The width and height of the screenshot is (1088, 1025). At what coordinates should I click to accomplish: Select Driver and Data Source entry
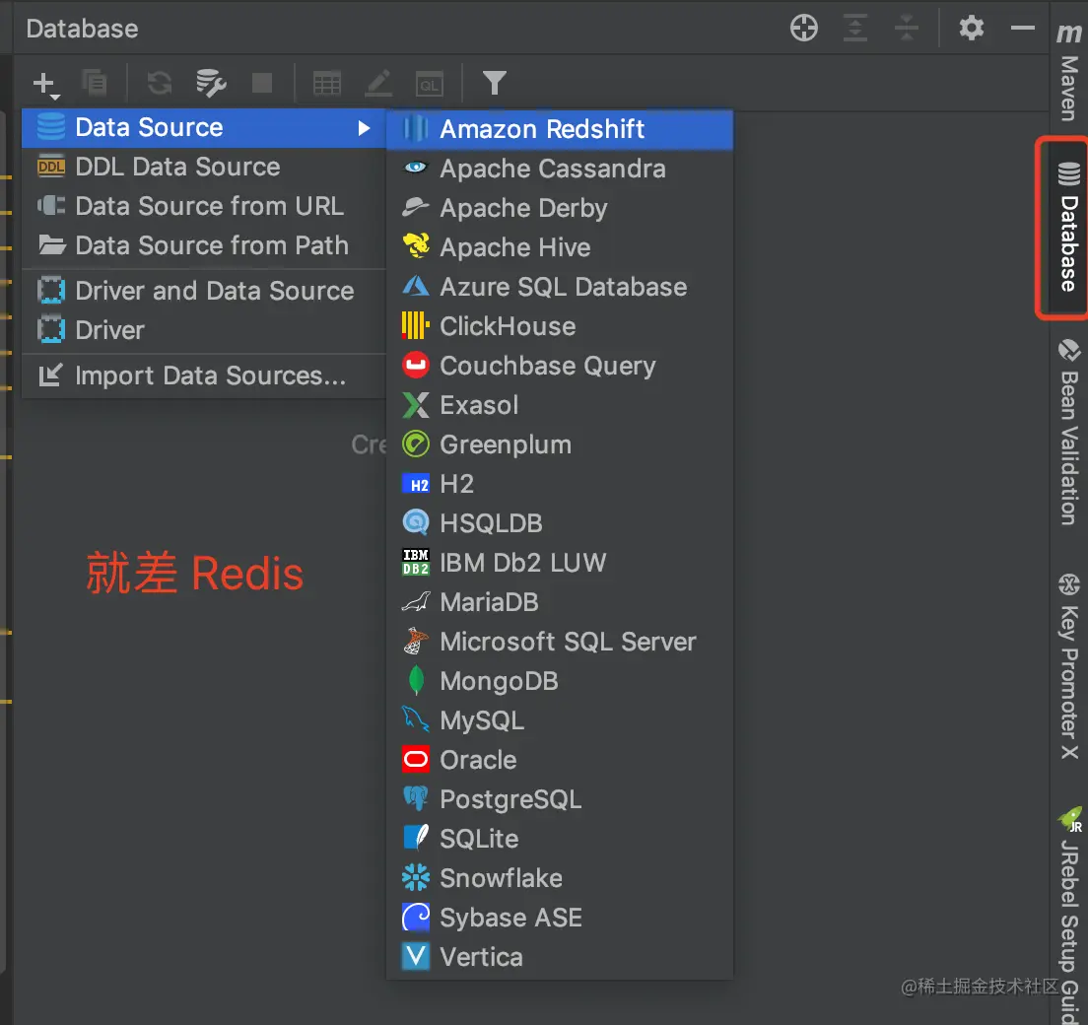[203, 291]
